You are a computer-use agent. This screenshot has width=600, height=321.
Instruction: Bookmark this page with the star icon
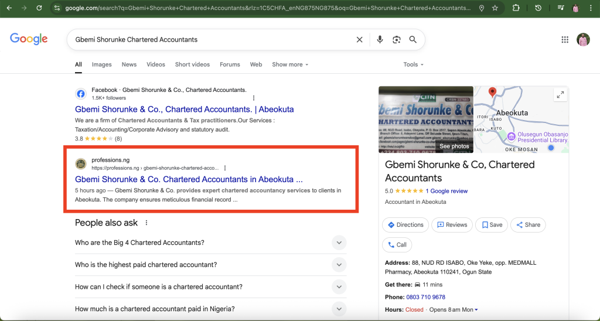(x=495, y=8)
